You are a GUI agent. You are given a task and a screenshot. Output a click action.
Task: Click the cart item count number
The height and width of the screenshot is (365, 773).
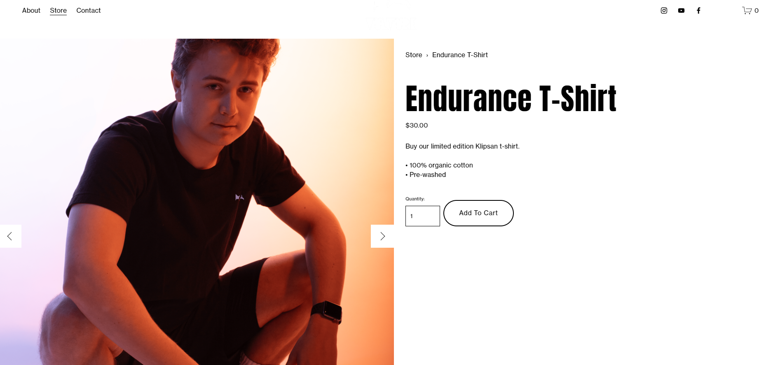click(x=757, y=11)
